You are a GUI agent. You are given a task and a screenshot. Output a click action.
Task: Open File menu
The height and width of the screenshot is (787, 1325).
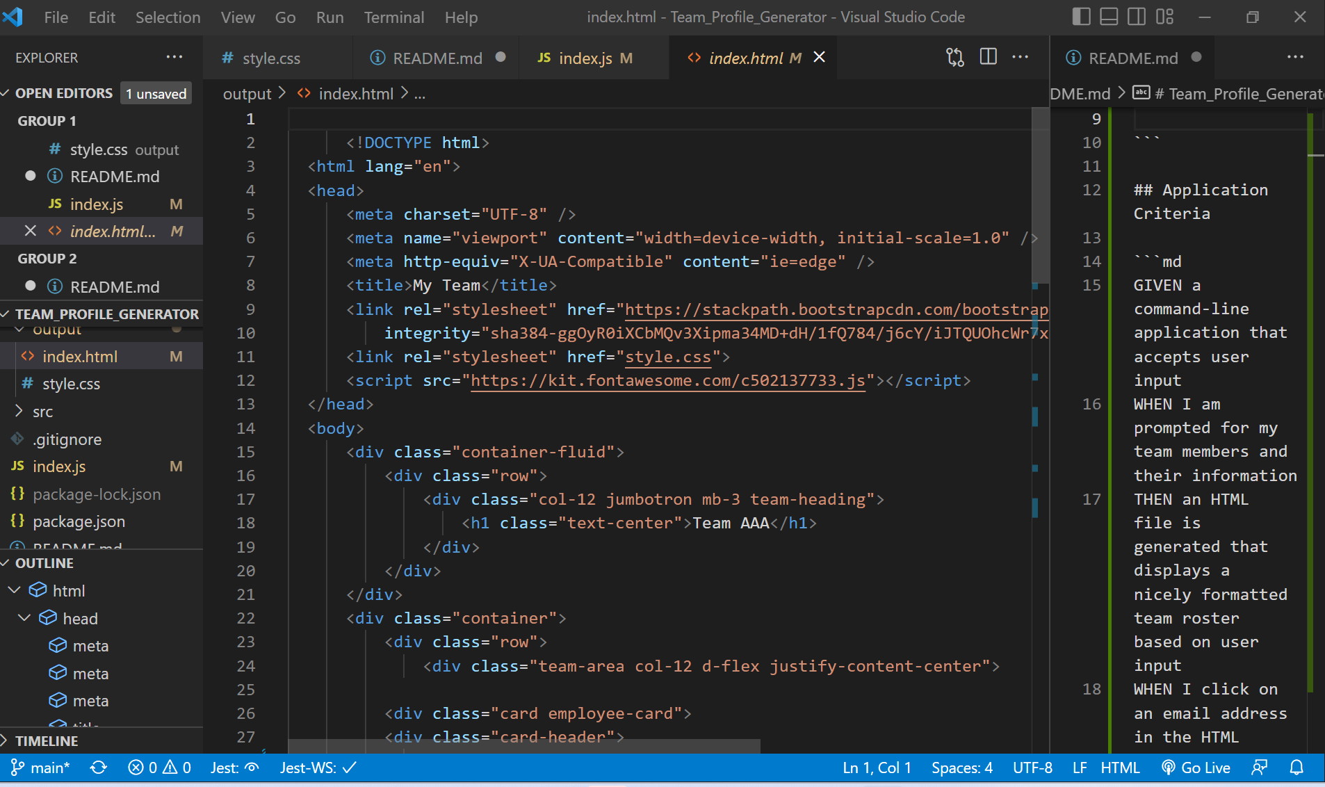pos(56,17)
